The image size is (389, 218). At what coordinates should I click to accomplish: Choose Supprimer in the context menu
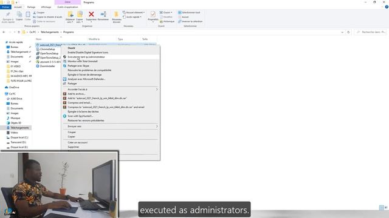click(74, 147)
